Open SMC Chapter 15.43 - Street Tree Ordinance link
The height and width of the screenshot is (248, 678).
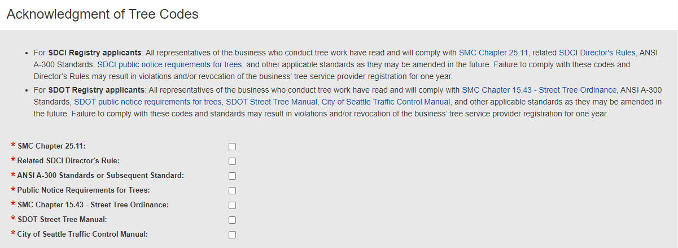539,90
